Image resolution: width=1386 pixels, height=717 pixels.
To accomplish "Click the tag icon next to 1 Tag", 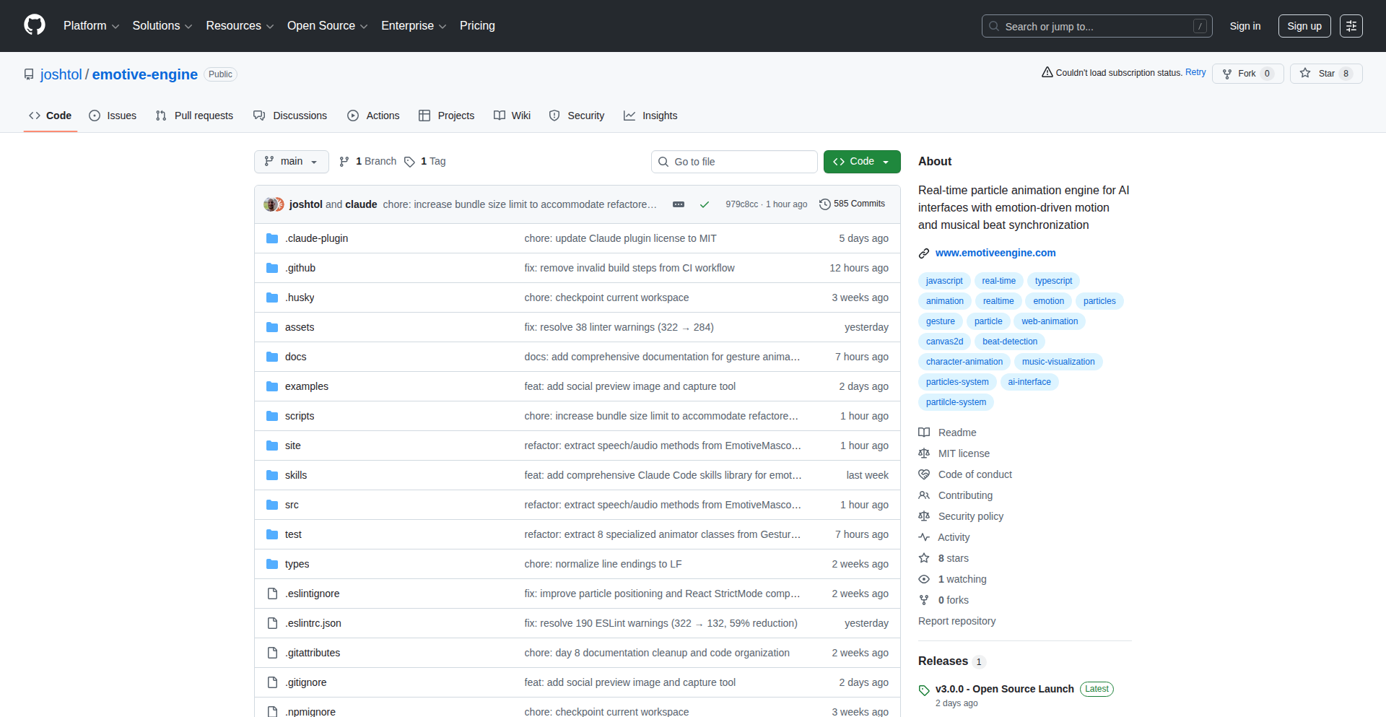I will tap(409, 162).
